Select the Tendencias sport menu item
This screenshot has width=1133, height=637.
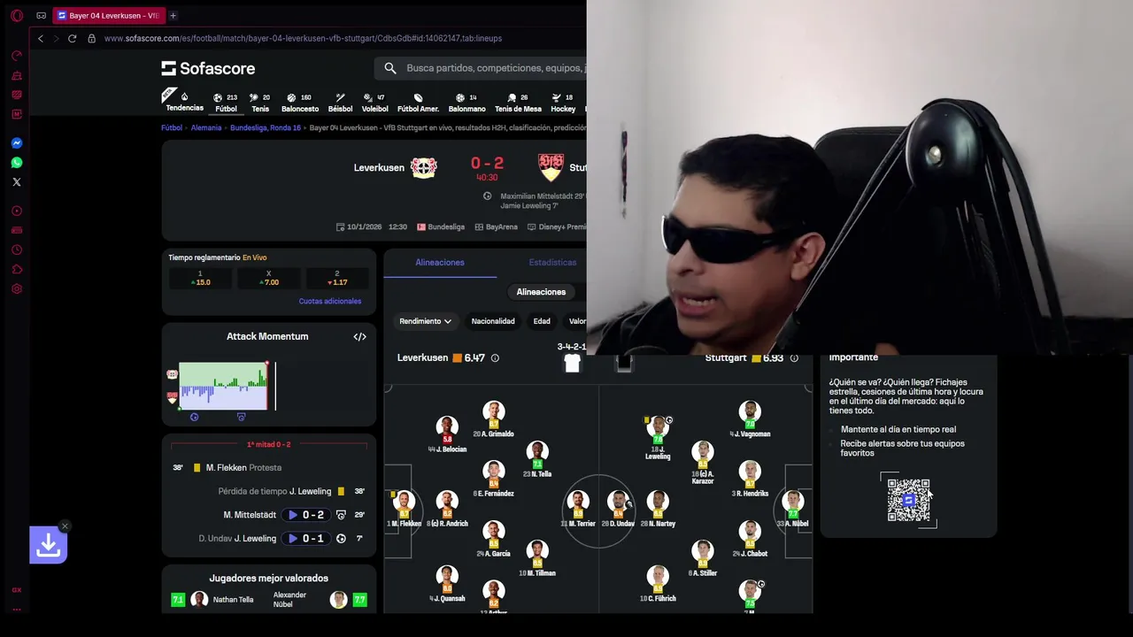[x=184, y=102]
